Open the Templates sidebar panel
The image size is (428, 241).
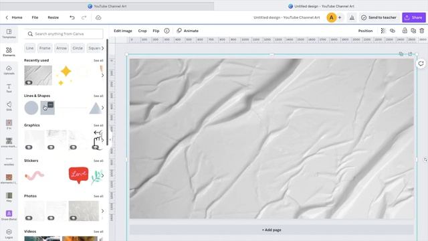pos(9,33)
